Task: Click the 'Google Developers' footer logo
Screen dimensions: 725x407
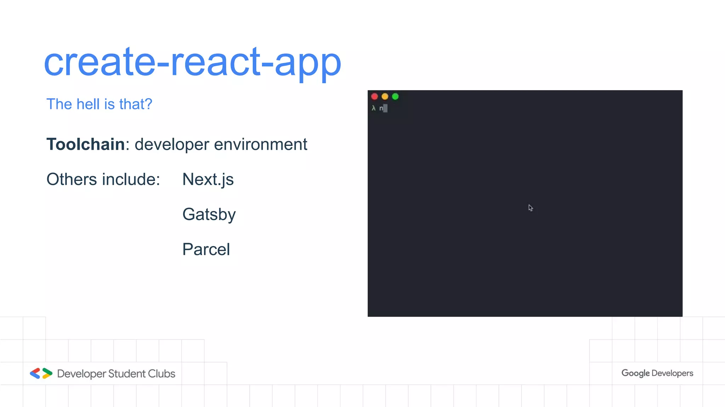Action: click(657, 373)
